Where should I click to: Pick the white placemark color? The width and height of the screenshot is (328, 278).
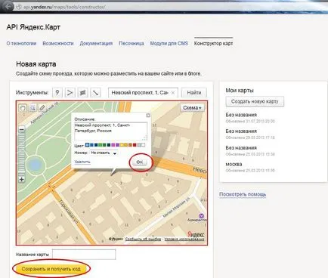[143, 145]
